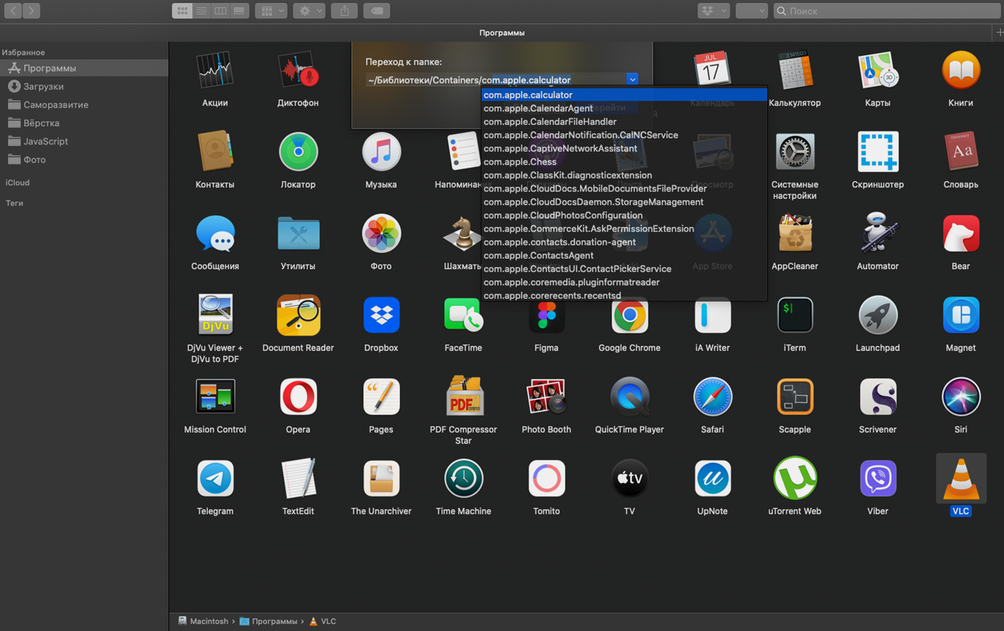Click the Поиск search field

[887, 10]
